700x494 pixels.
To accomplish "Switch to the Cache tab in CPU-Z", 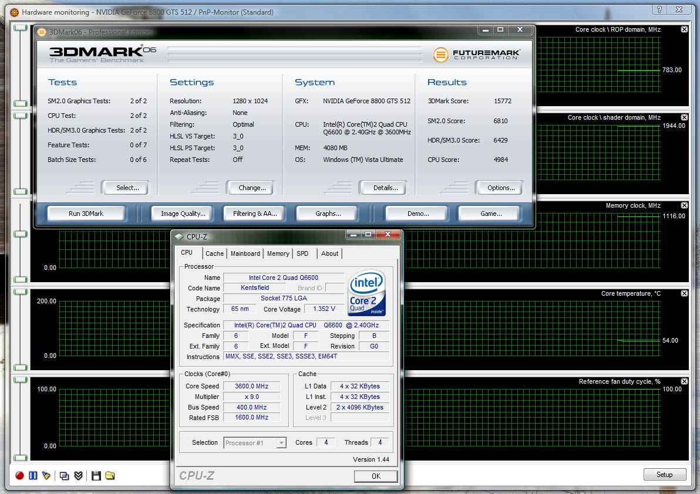I will pos(214,253).
